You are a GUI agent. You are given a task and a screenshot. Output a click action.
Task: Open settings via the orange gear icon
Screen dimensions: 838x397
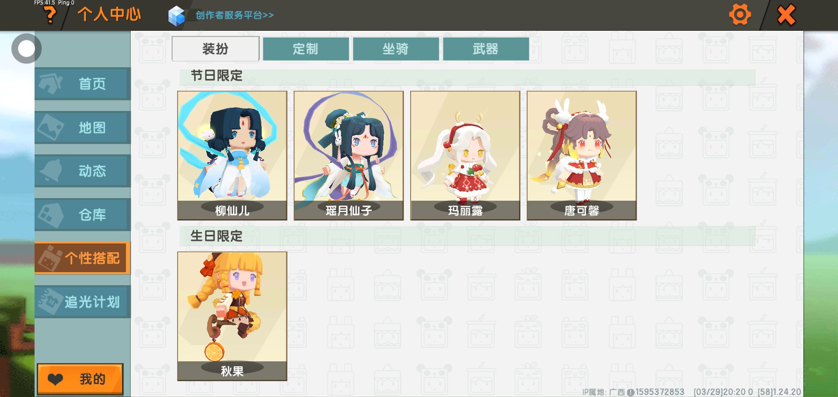740,15
